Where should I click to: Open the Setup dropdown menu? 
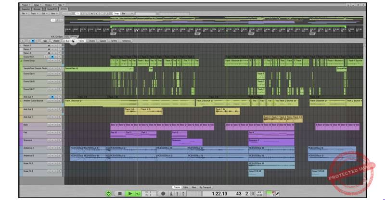pos(38,5)
